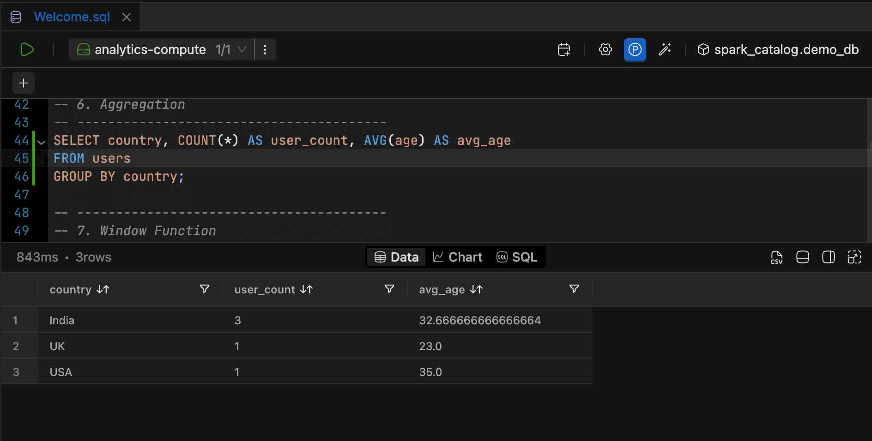Click the magic wand format icon
The height and width of the screenshot is (441, 872).
[665, 49]
